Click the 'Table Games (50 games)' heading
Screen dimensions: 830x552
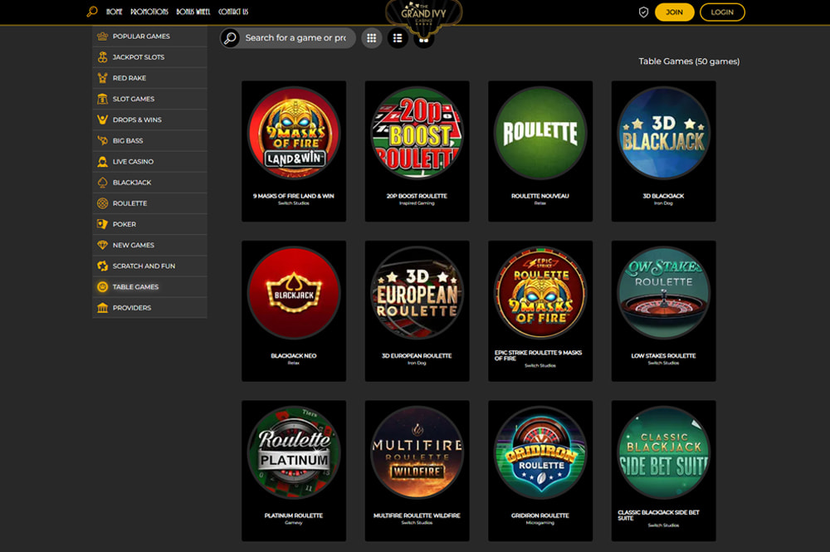point(689,61)
